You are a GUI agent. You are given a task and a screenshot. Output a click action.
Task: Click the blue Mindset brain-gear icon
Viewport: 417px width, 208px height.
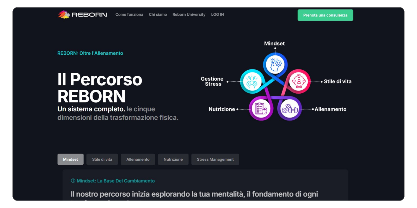(275, 64)
